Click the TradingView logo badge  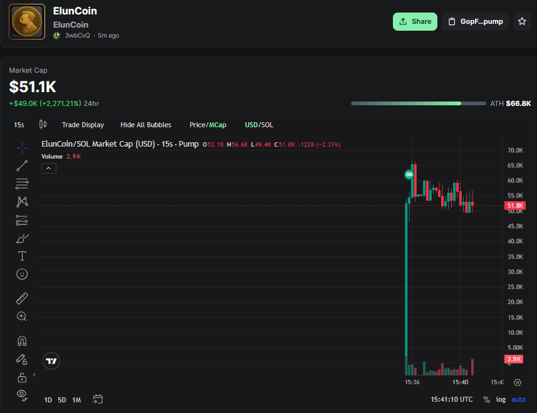[51, 361]
